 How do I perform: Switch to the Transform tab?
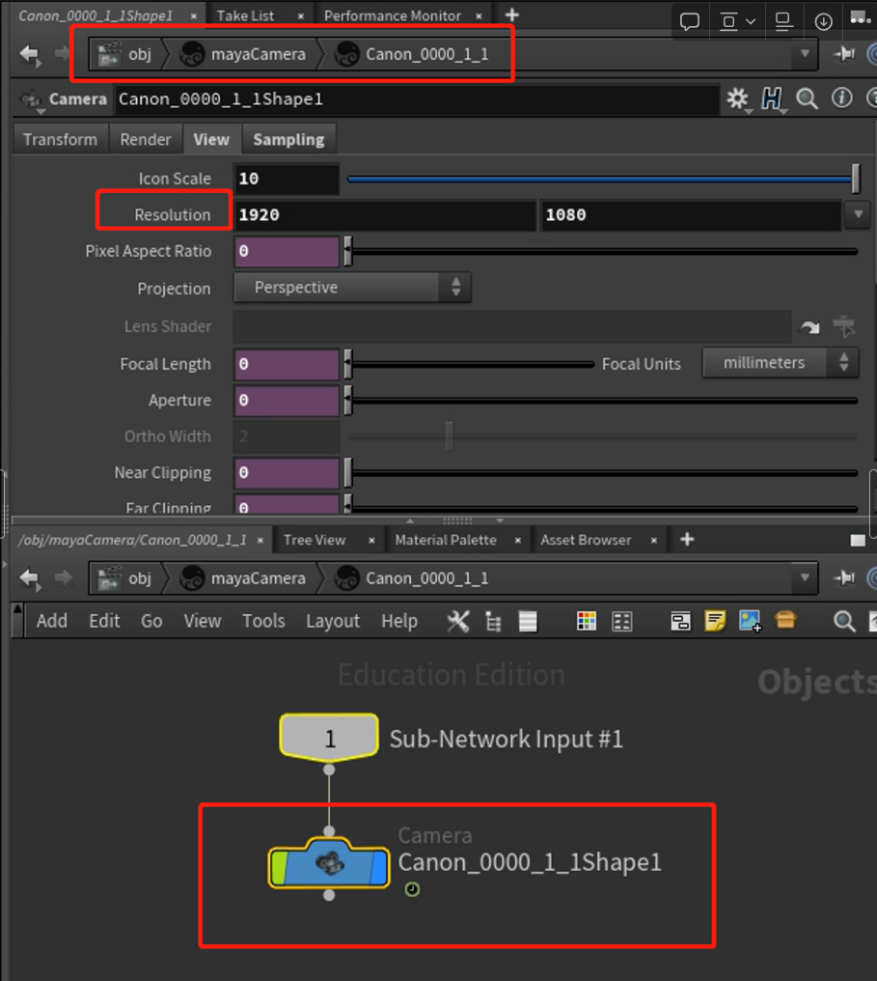click(60, 139)
